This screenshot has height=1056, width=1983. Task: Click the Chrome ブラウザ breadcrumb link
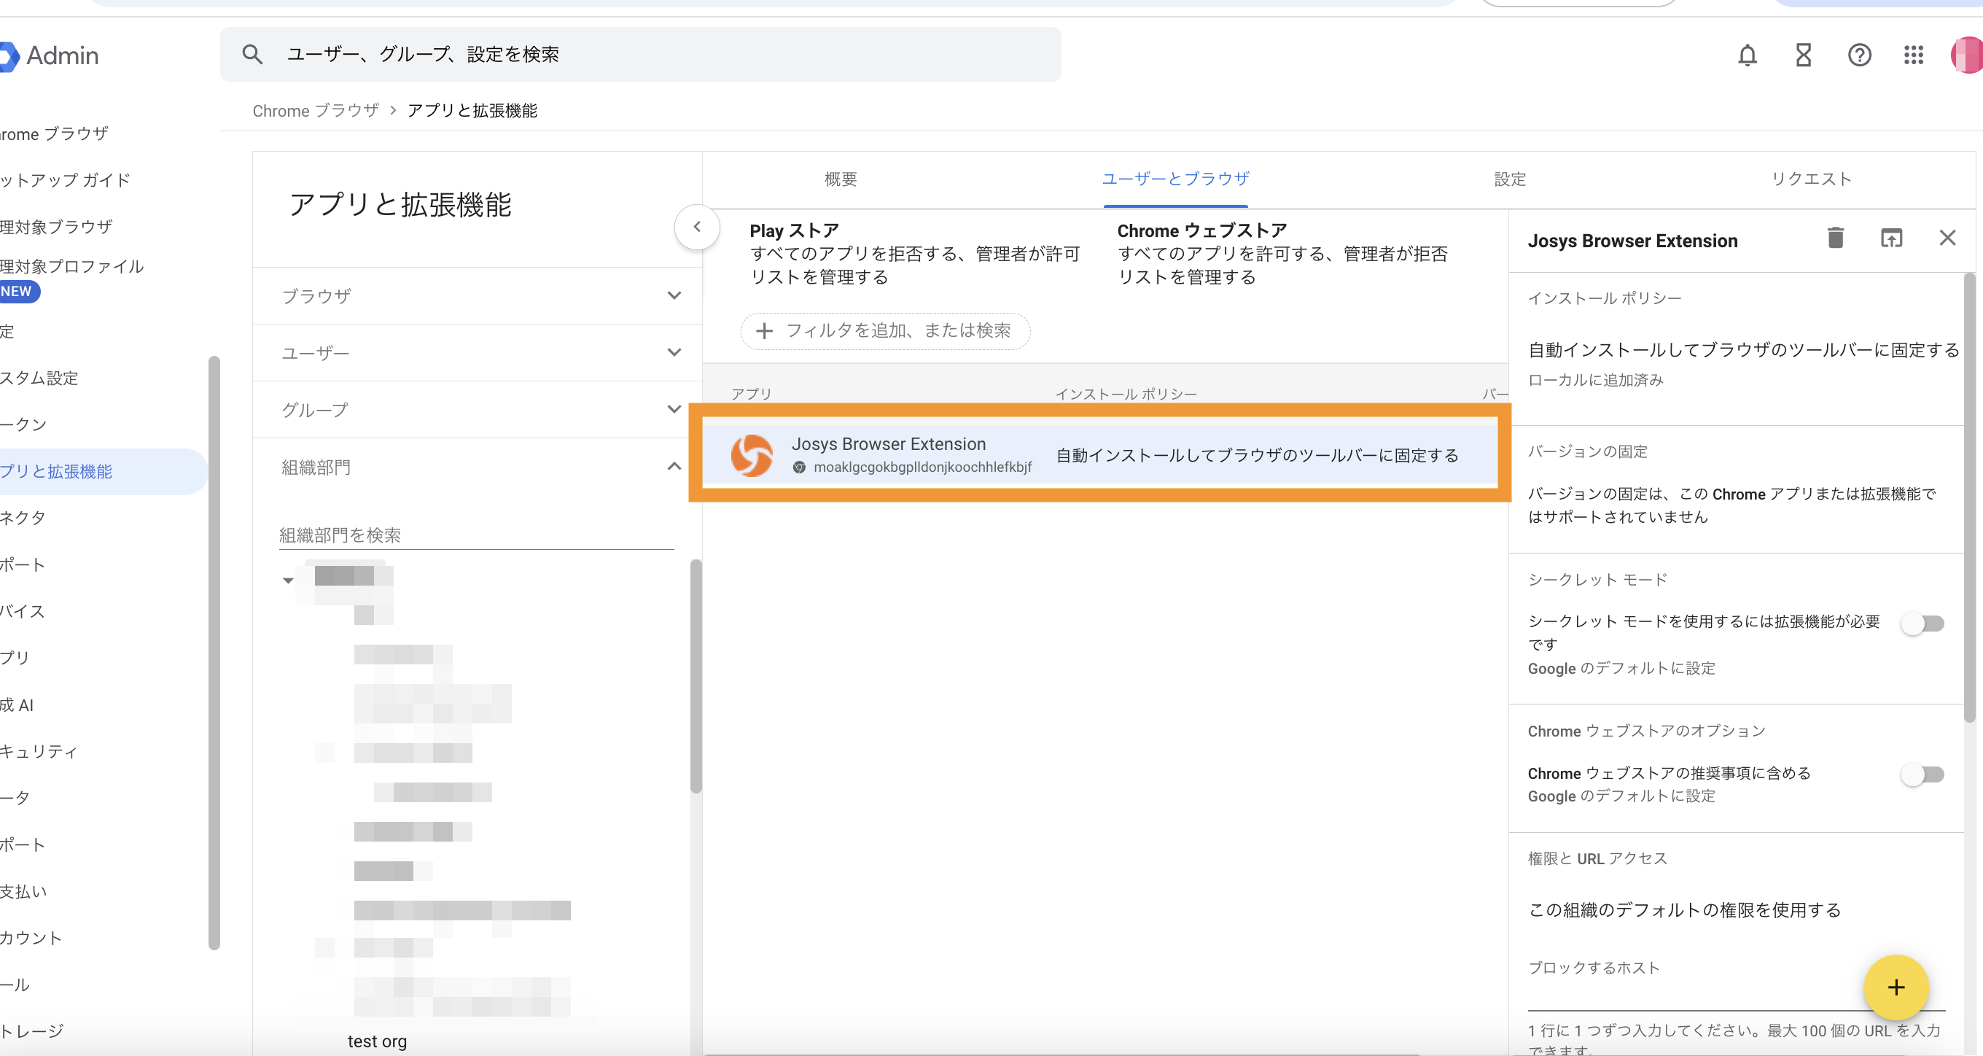coord(315,111)
